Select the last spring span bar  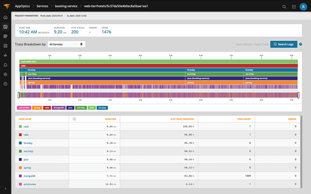[271, 82]
